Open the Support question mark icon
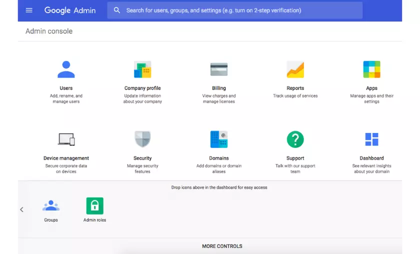 (x=295, y=139)
